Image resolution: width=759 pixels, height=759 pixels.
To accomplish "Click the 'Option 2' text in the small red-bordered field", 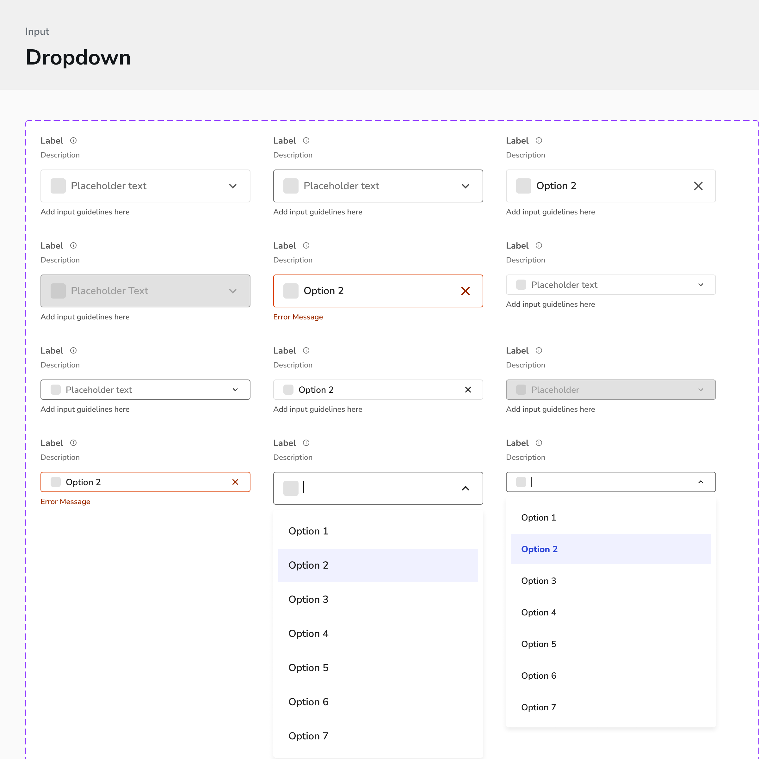I will [83, 482].
